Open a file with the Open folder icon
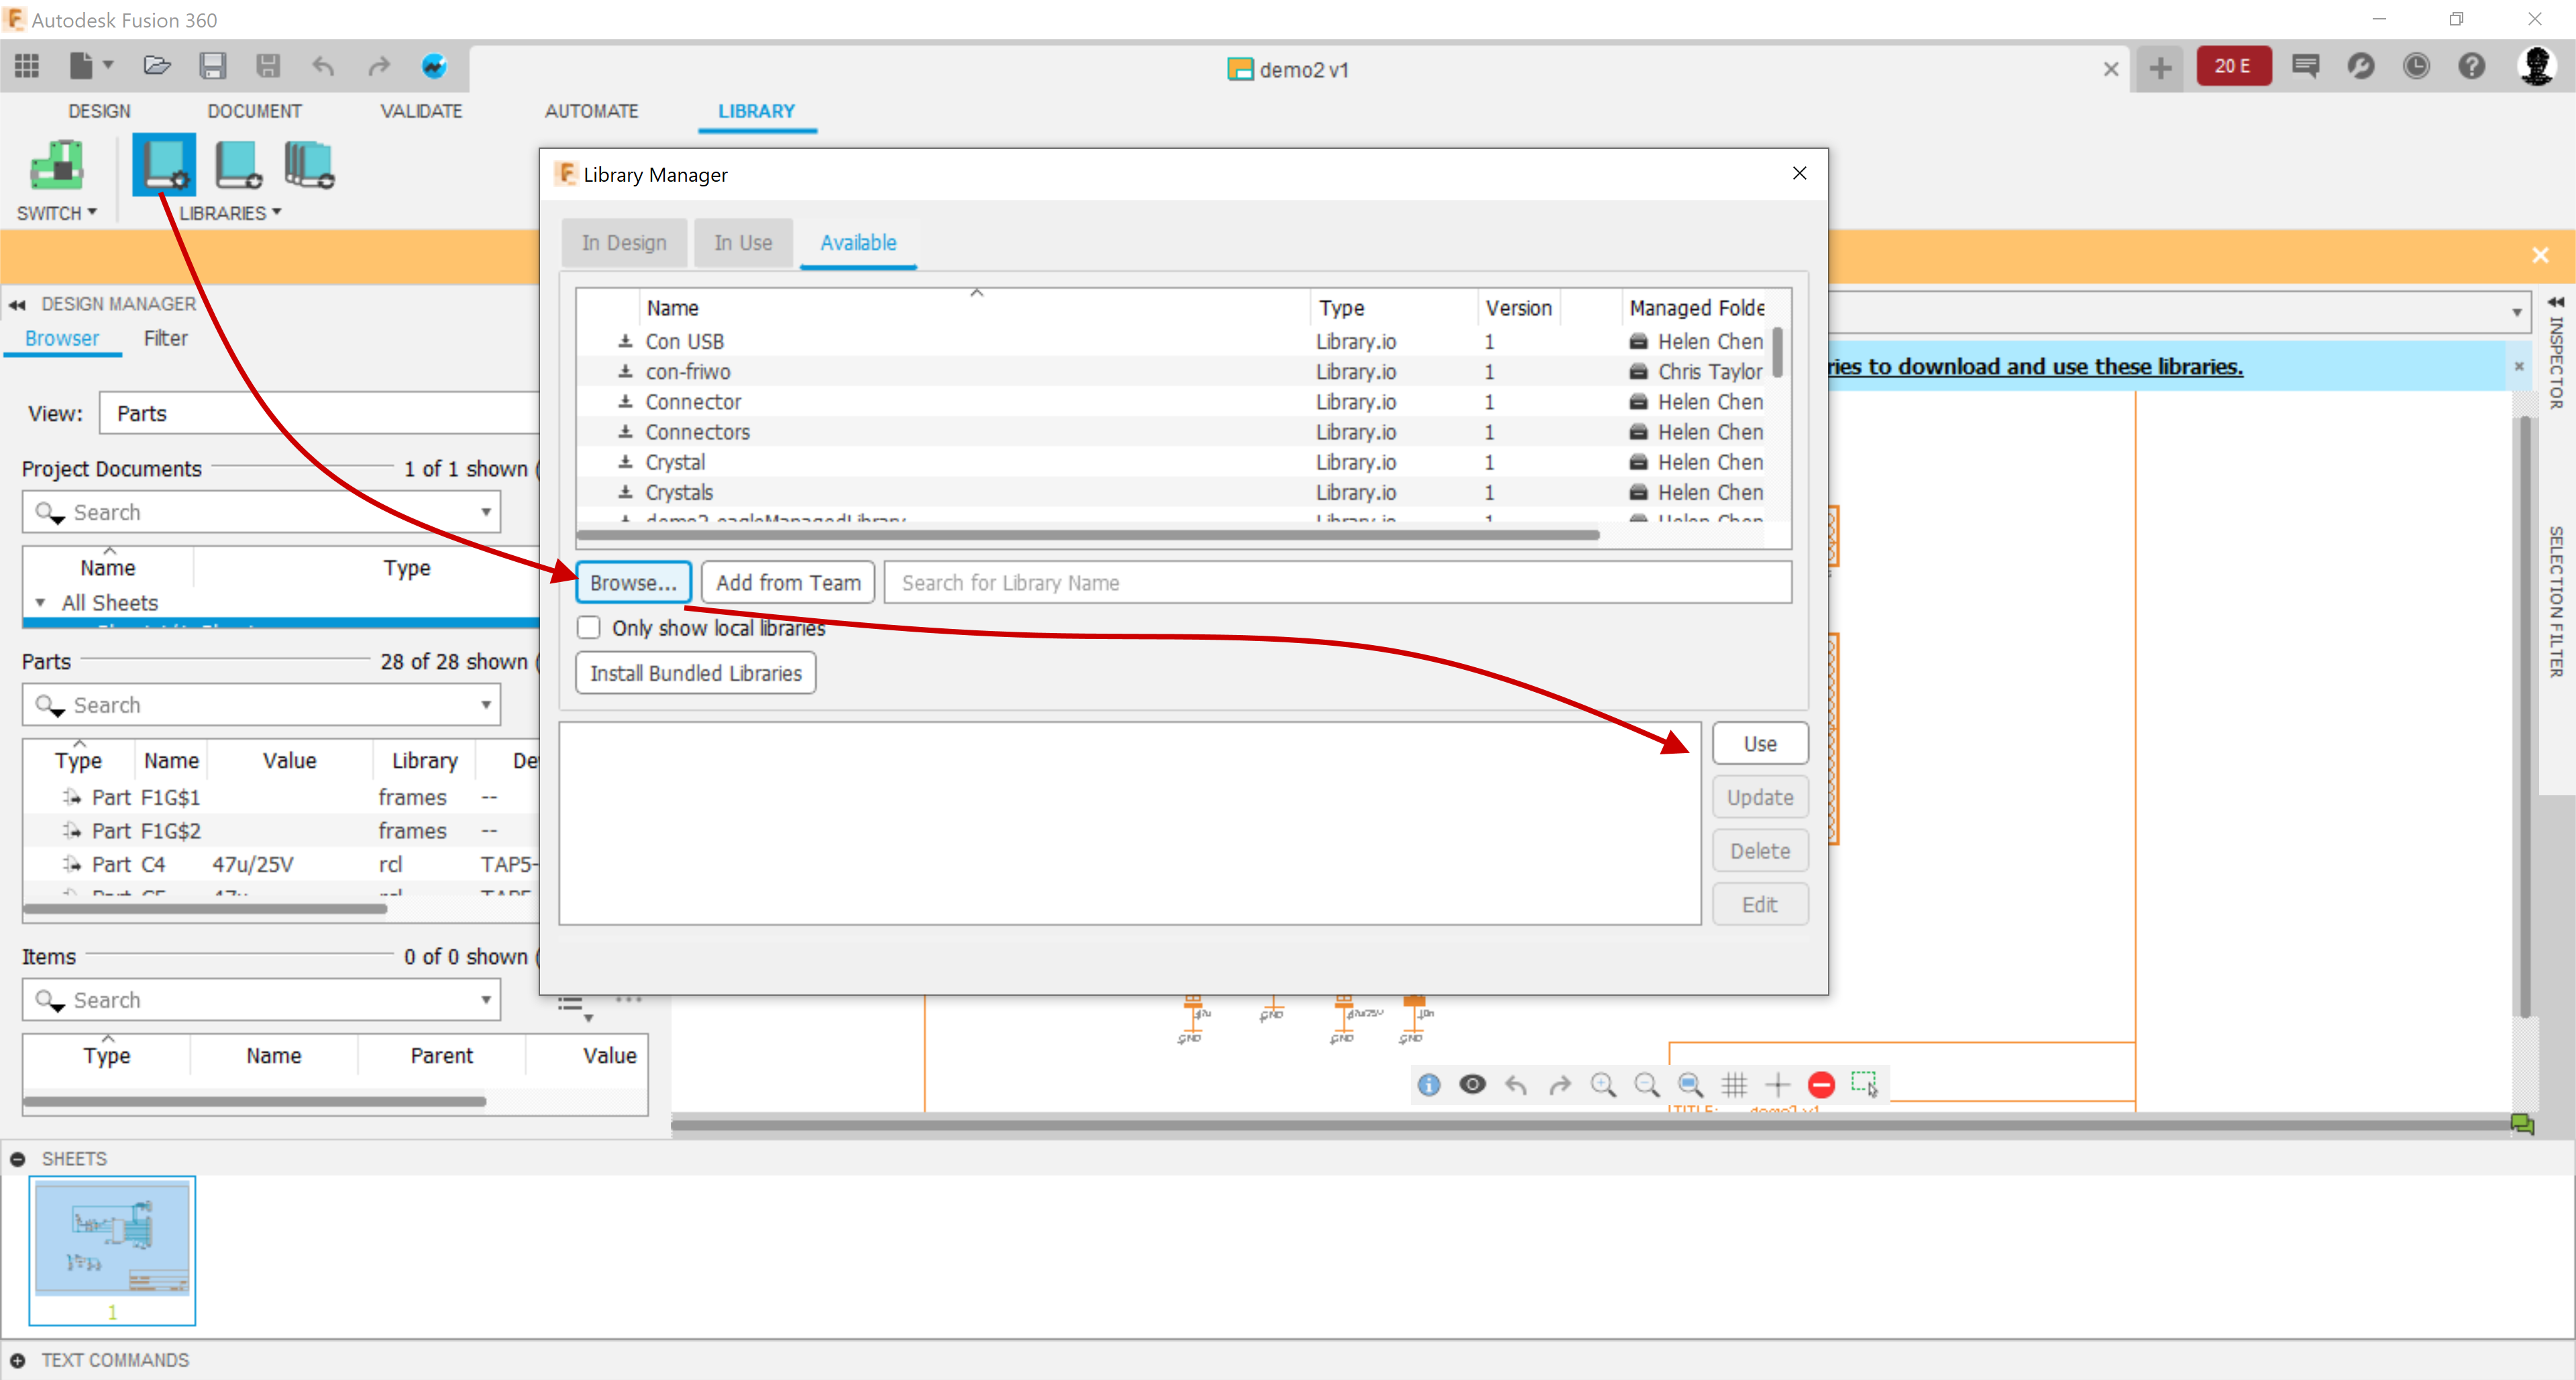This screenshot has height=1380, width=2576. [x=157, y=65]
